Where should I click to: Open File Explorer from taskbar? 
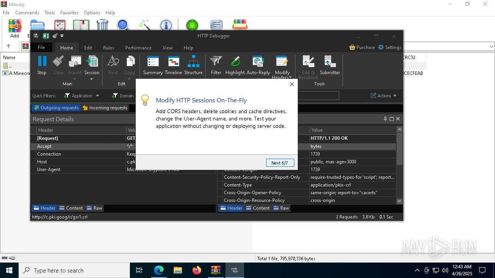click(x=178, y=270)
